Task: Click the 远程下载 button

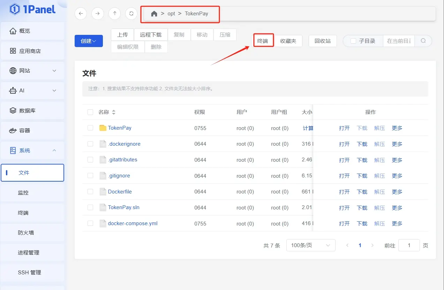Action: pyautogui.click(x=151, y=35)
